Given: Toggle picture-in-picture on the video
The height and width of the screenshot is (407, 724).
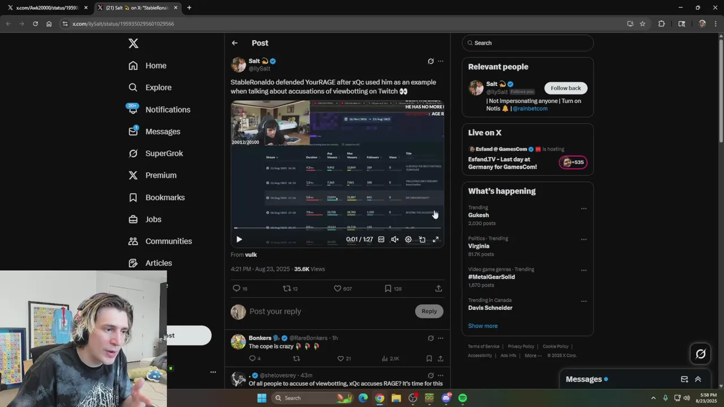Looking at the screenshot, I should [x=422, y=240].
